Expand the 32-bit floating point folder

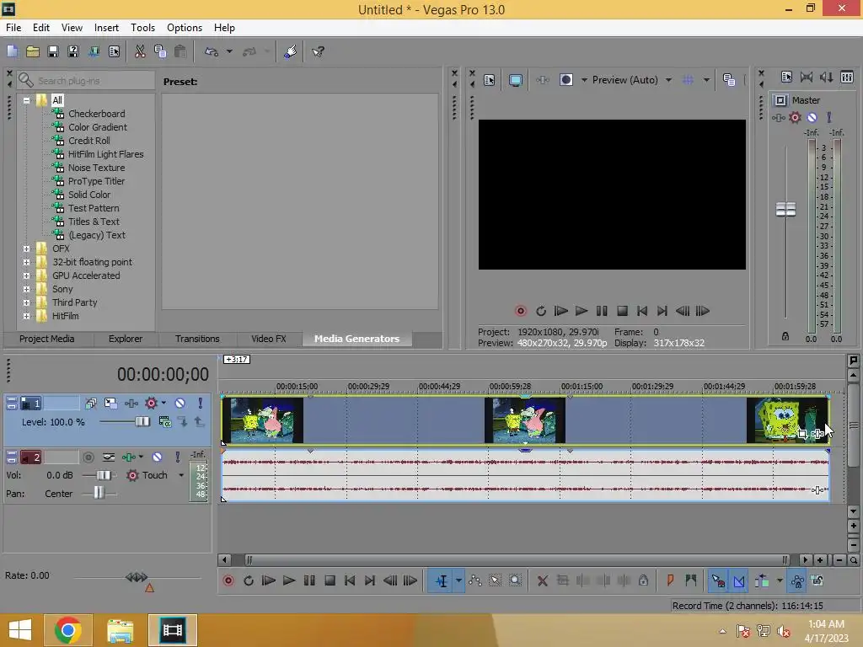click(26, 263)
